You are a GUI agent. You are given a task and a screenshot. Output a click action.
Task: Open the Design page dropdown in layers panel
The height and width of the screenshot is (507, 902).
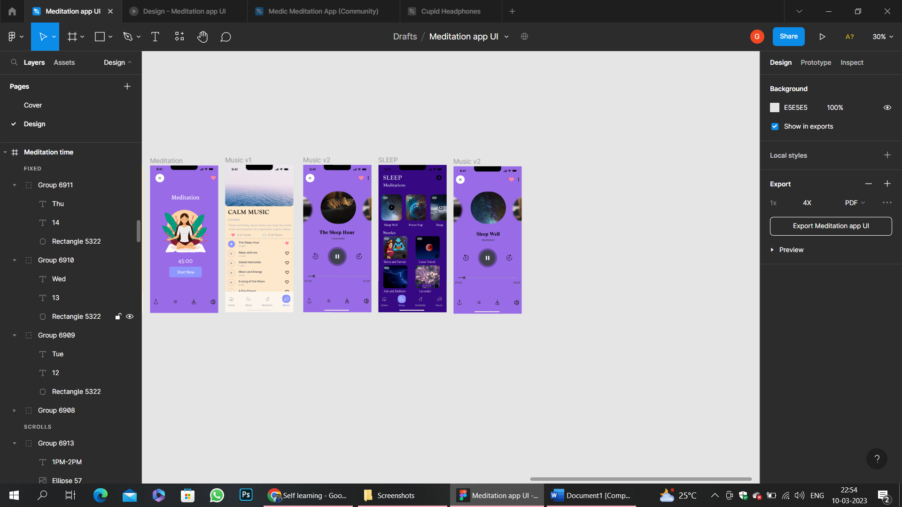[x=117, y=62]
